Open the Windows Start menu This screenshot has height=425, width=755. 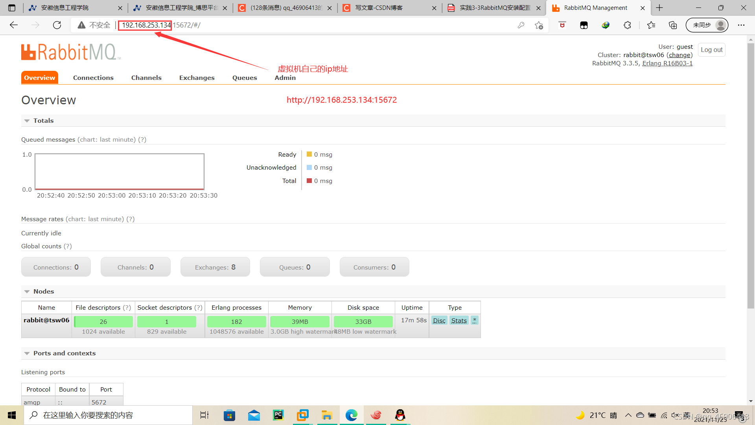click(x=12, y=415)
